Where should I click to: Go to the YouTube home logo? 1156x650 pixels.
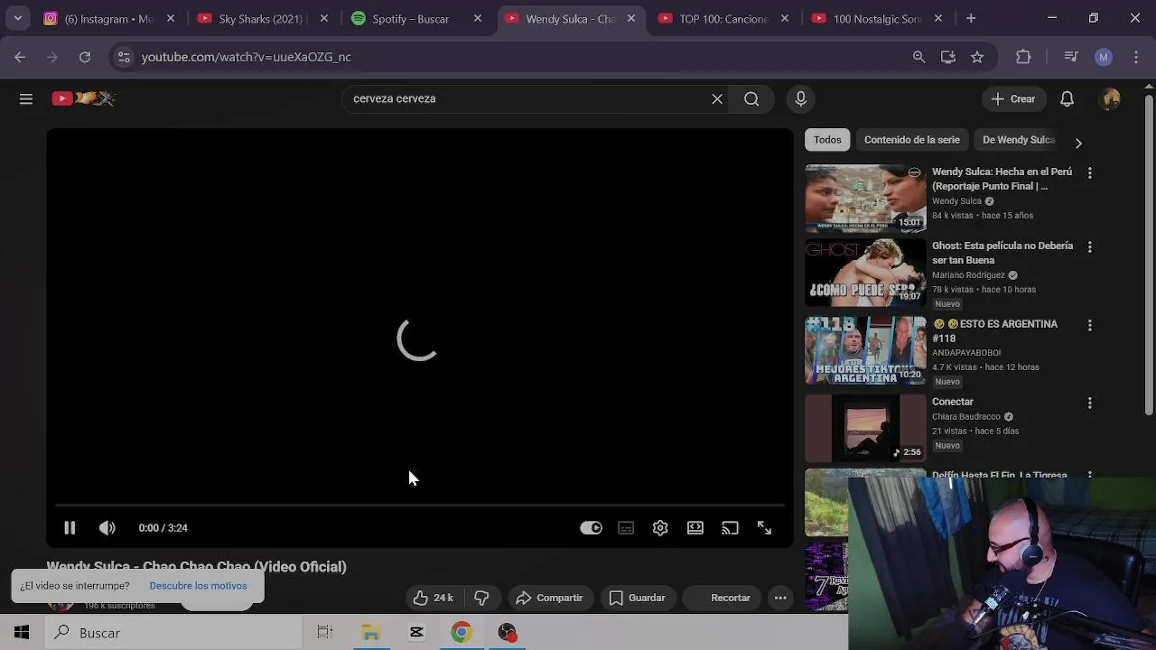pos(83,98)
